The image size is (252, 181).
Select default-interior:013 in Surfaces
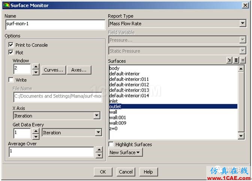[x=173, y=90]
